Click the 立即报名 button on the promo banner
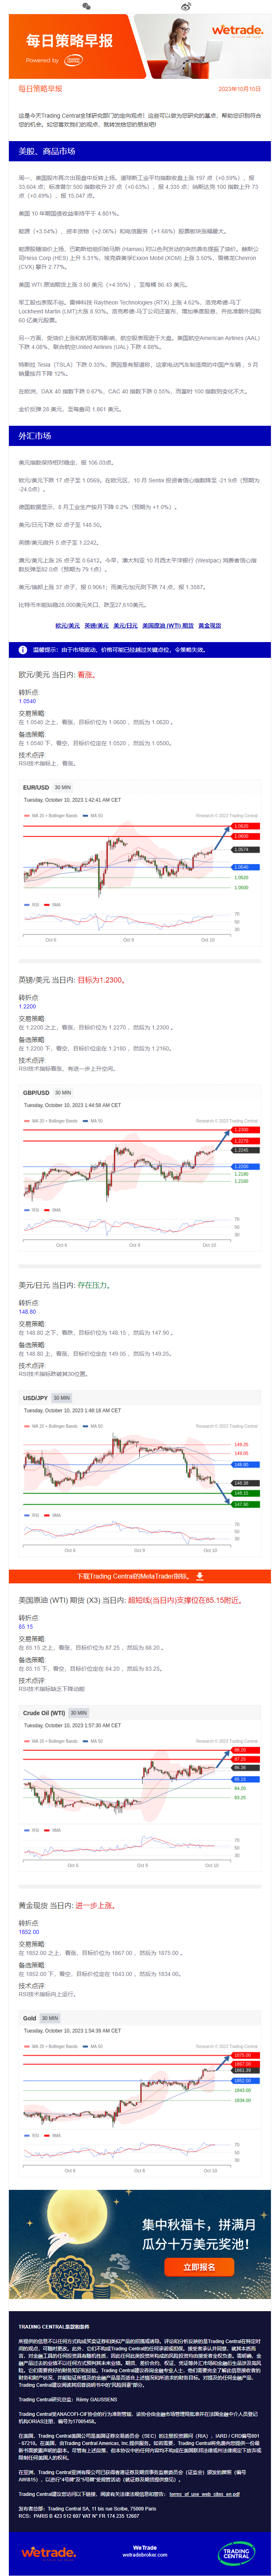The width and height of the screenshot is (279, 2576). [199, 2267]
